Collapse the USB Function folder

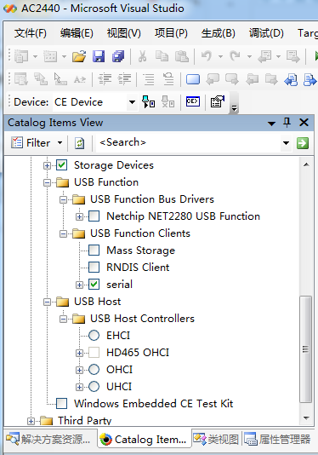[x=47, y=183]
